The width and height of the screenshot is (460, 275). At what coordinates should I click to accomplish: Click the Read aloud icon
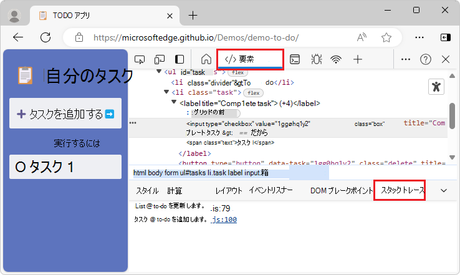click(362, 37)
